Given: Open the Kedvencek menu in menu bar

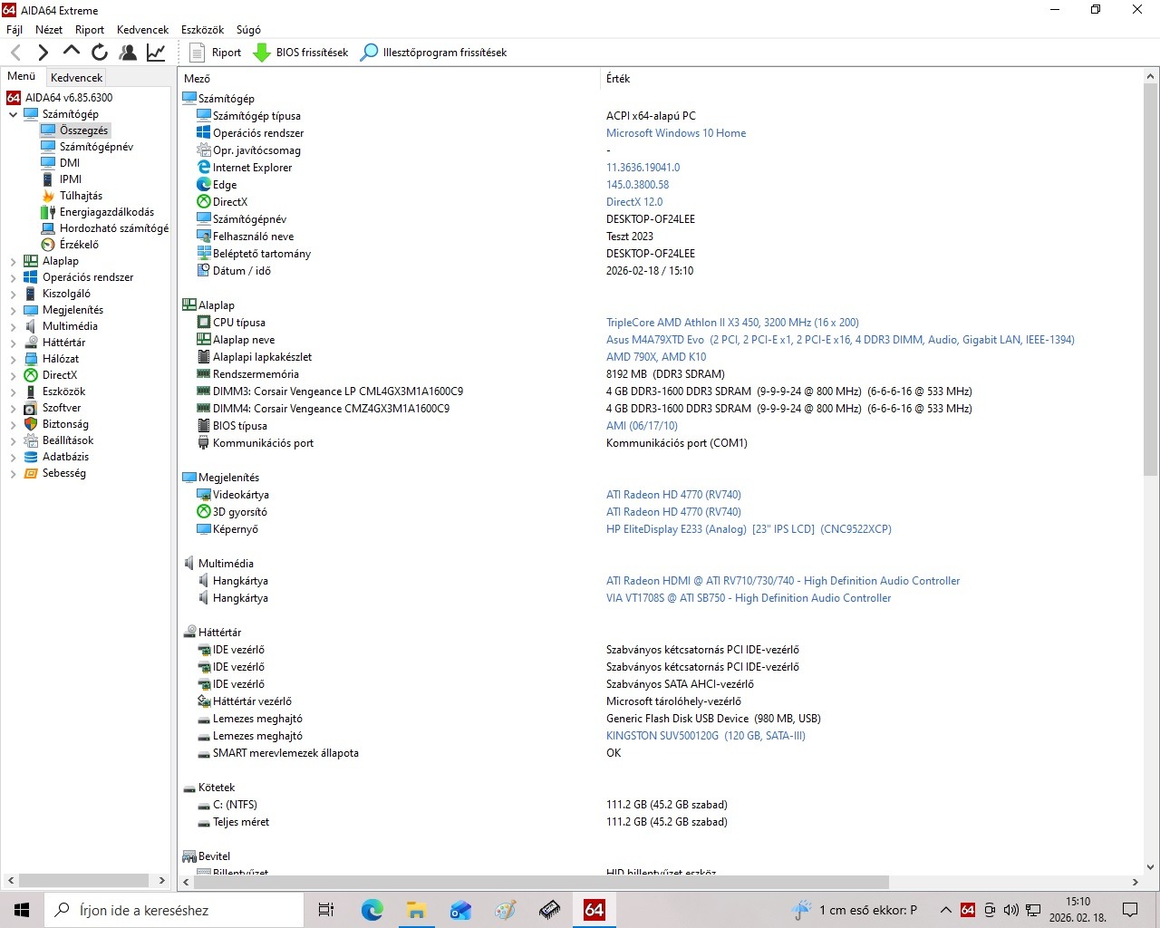Looking at the screenshot, I should (x=143, y=30).
